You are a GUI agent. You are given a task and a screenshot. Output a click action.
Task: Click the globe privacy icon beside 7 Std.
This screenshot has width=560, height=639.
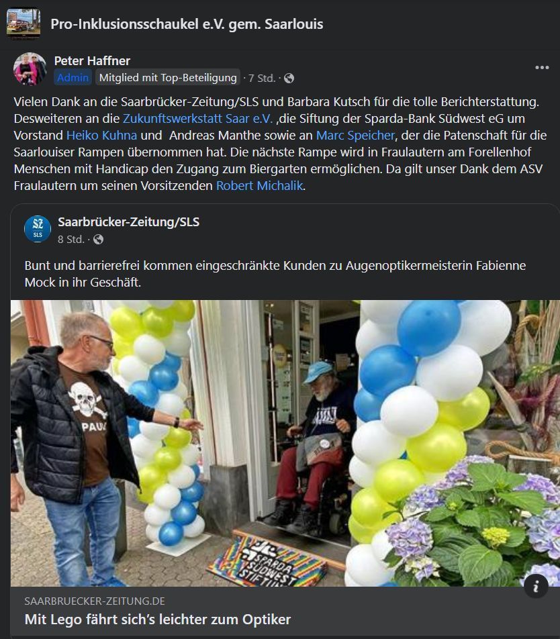[x=289, y=79]
